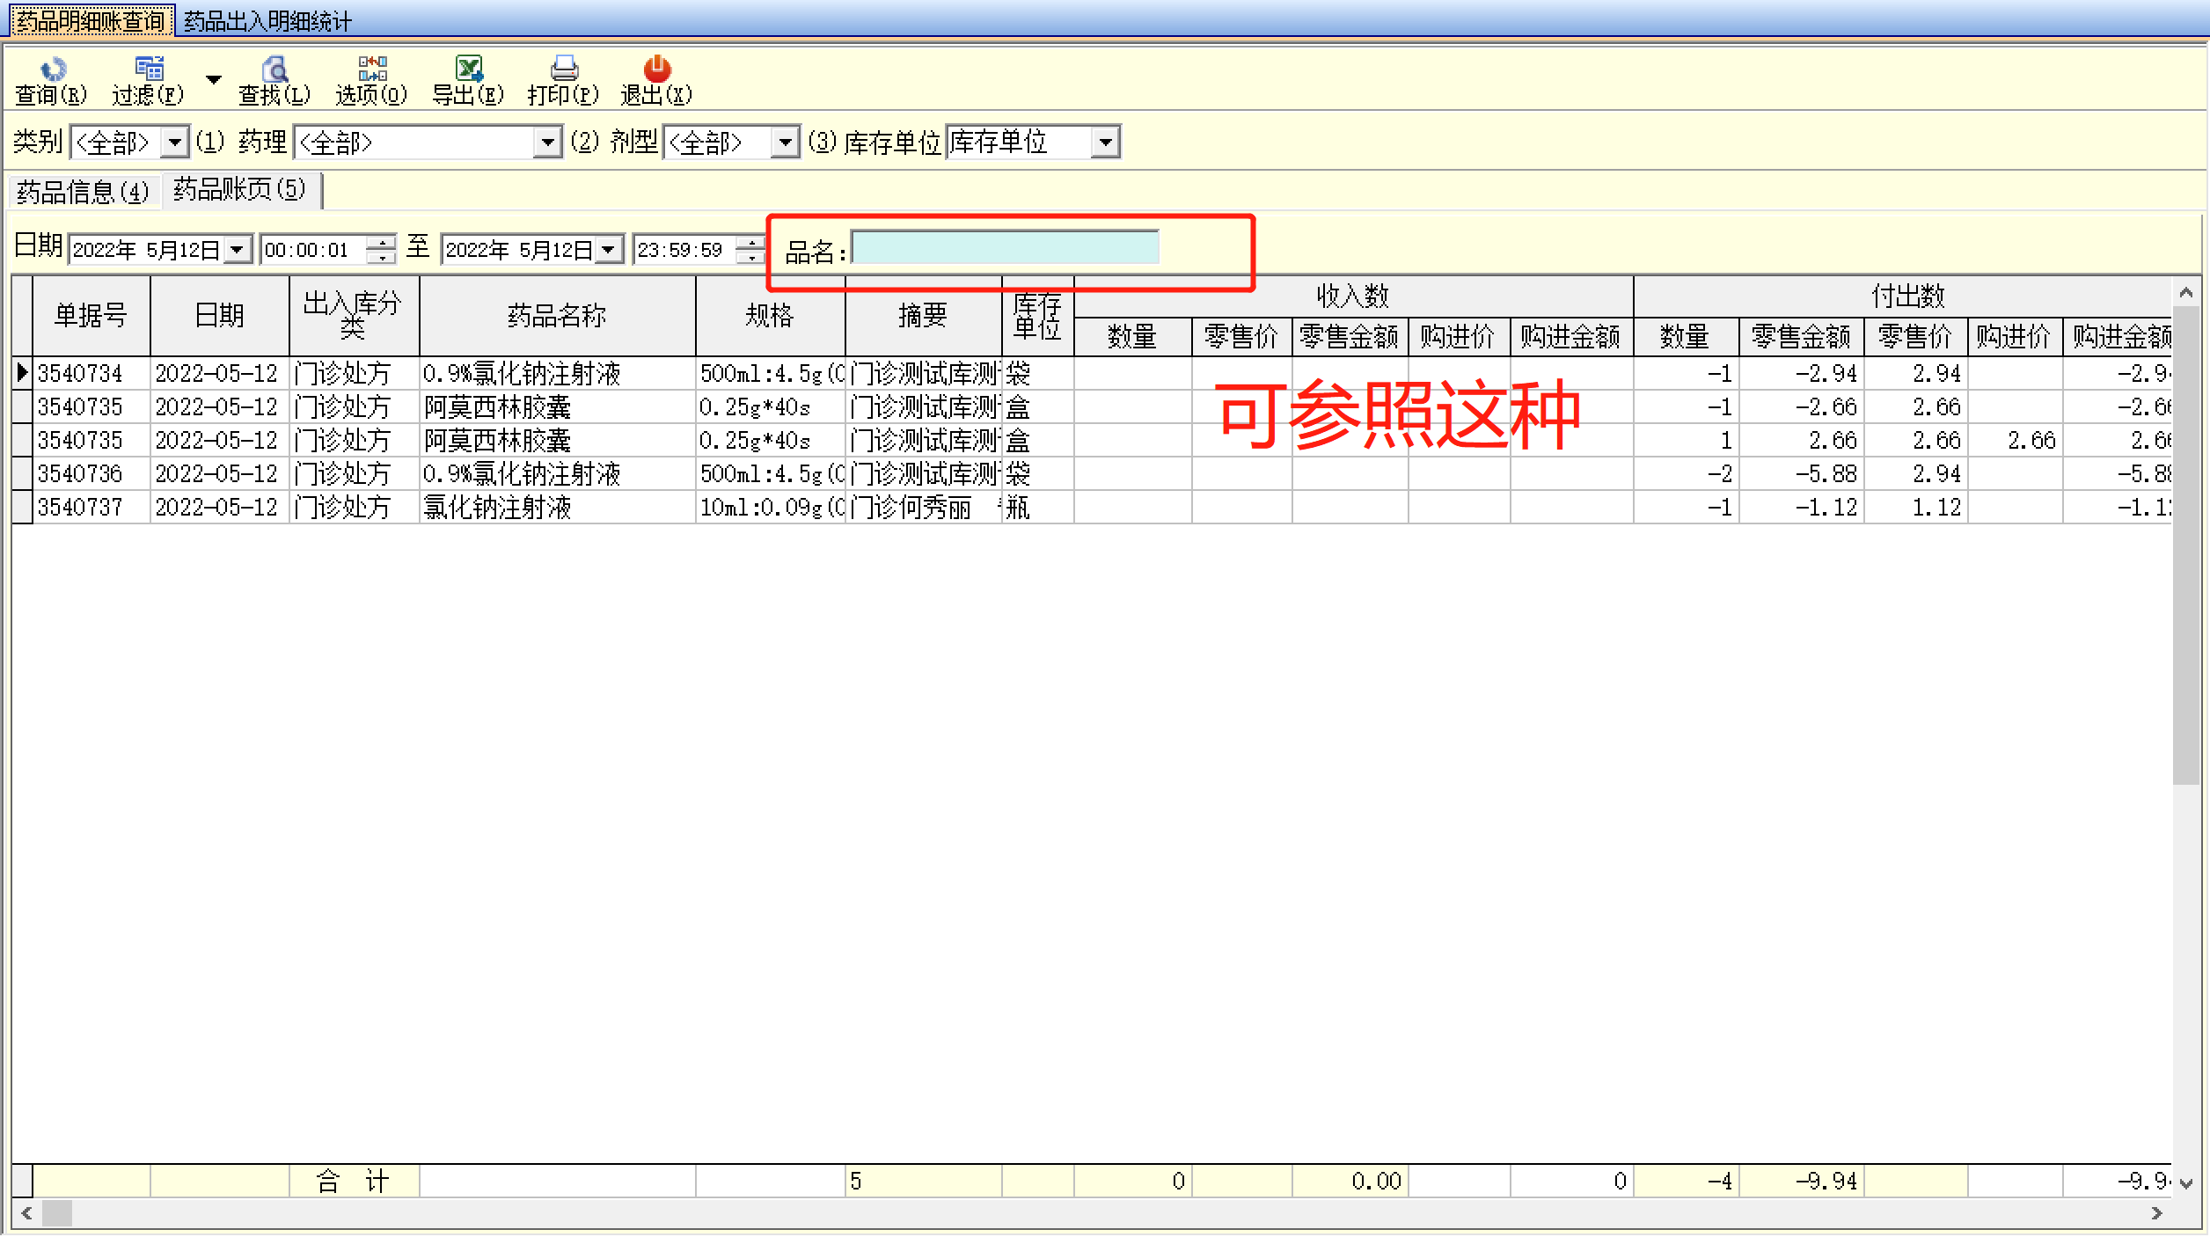Switch to 药品出入明细统计 window tab
Image resolution: width=2210 pixels, height=1237 pixels.
click(267, 21)
